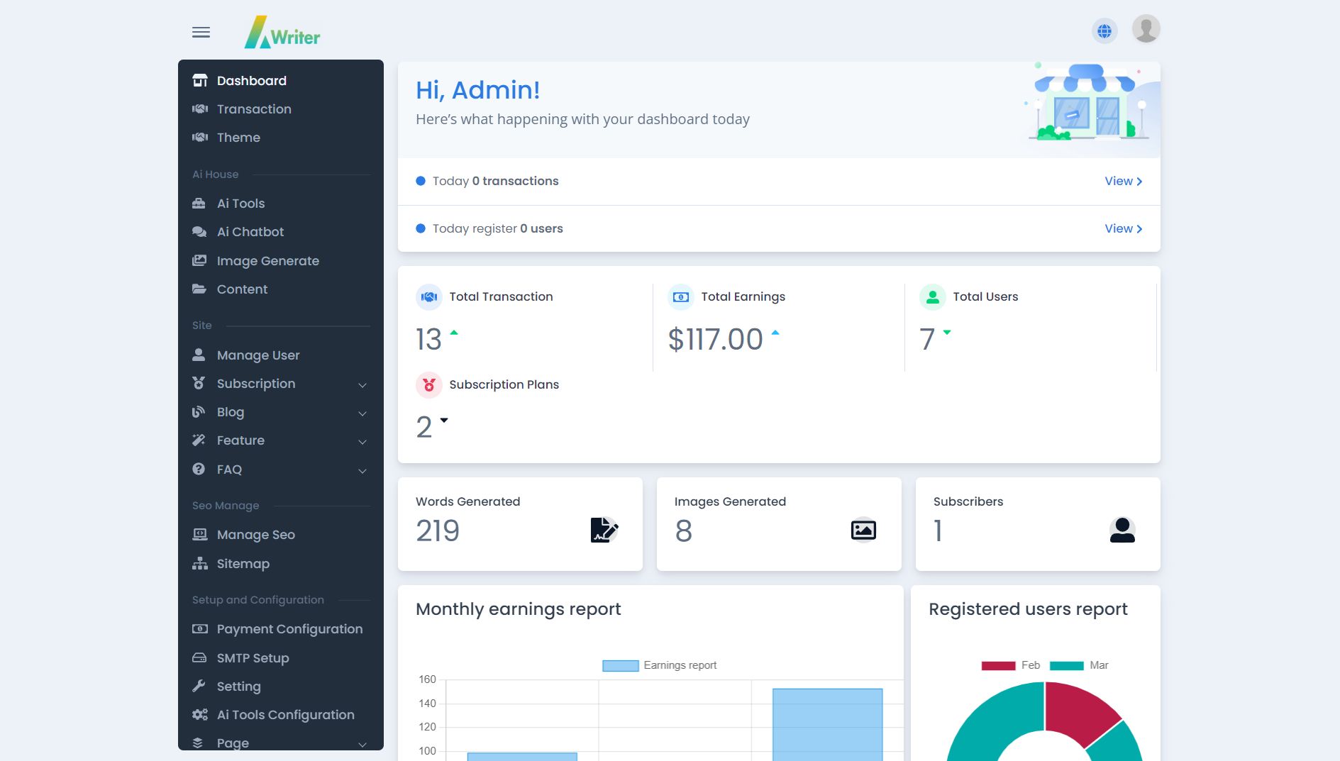Click the Image Generate pictures icon
The image size is (1340, 761).
pos(199,261)
